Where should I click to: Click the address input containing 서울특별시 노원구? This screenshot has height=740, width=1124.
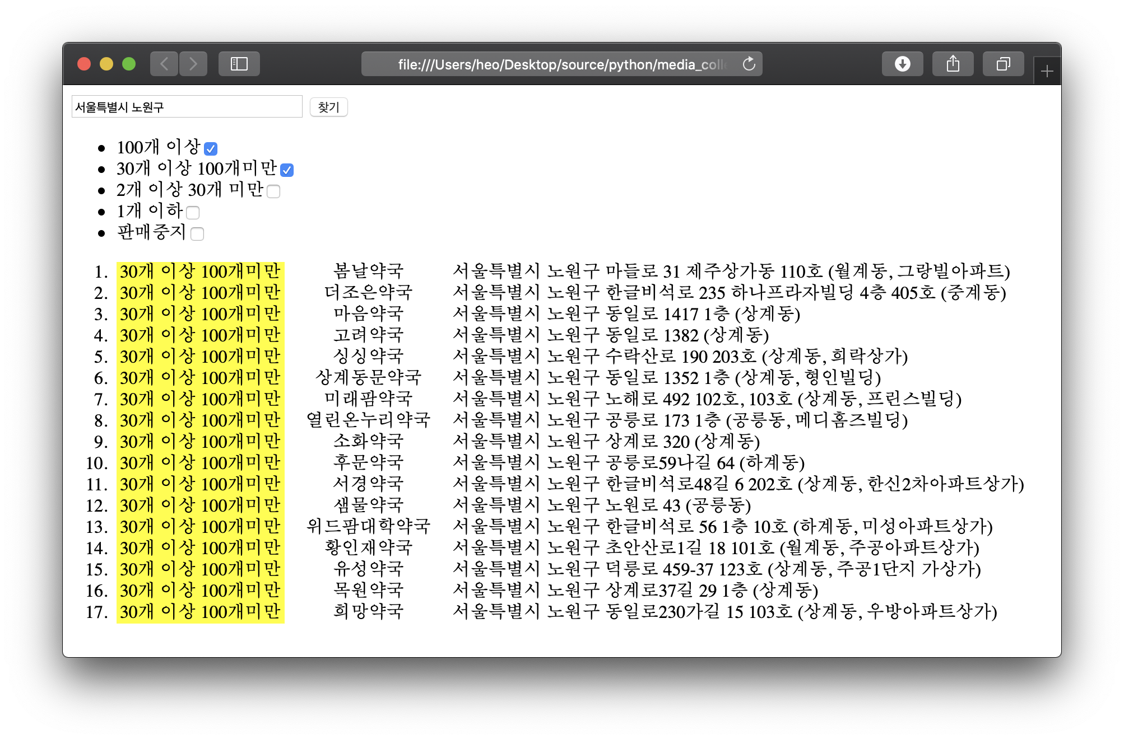187,107
